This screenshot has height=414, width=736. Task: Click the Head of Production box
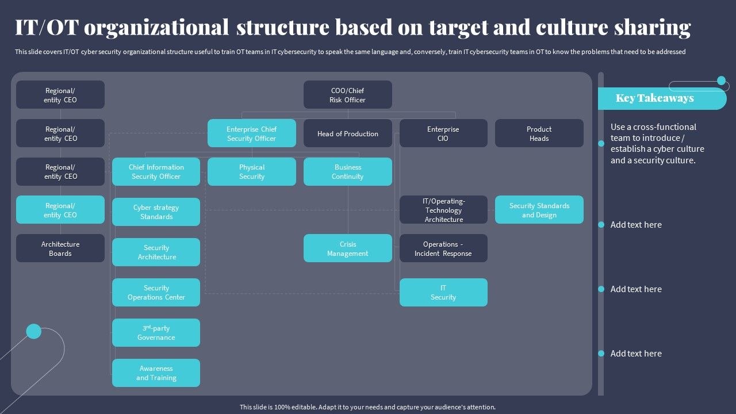(x=348, y=133)
